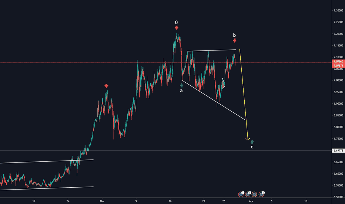Click the 7.15000 price axis label
Screen dimensions: 345x204
tap(338, 46)
